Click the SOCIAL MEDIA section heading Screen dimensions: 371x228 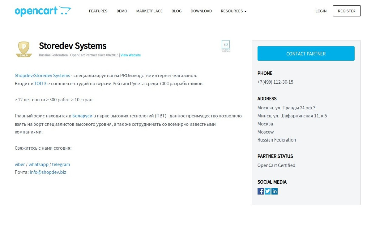coord(272,182)
